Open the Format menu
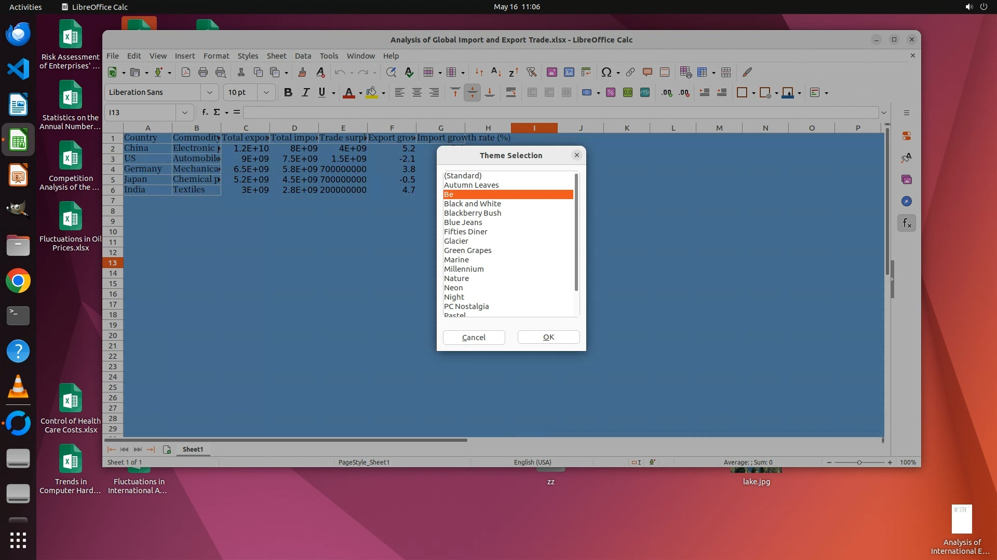 click(216, 56)
